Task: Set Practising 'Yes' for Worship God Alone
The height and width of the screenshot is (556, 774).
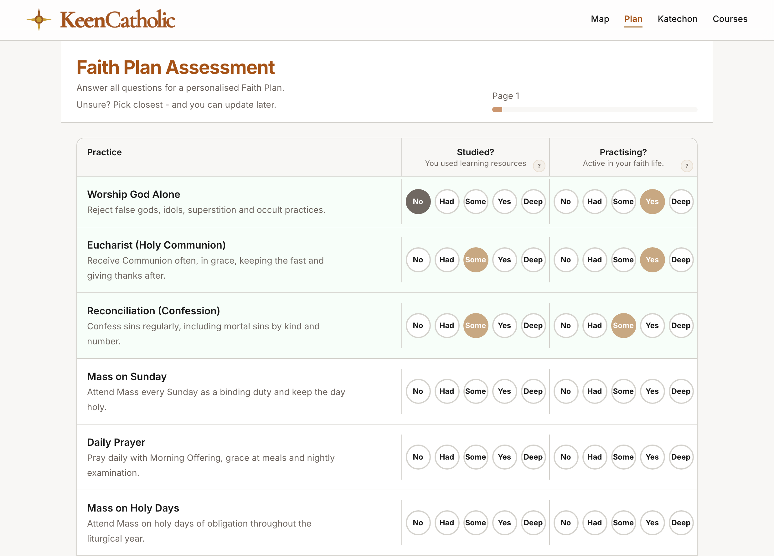Action: point(652,201)
